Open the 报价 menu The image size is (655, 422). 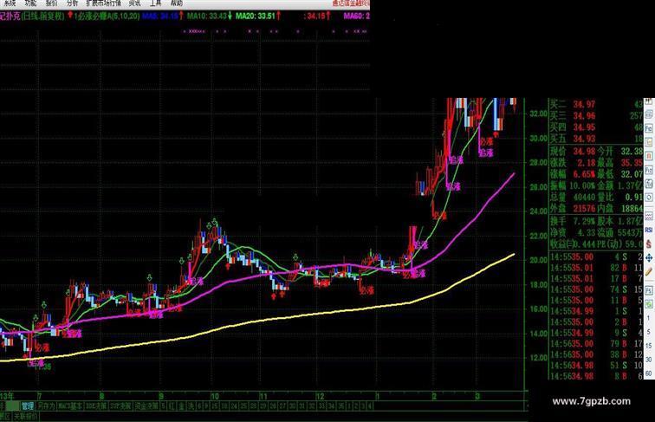pyautogui.click(x=51, y=3)
